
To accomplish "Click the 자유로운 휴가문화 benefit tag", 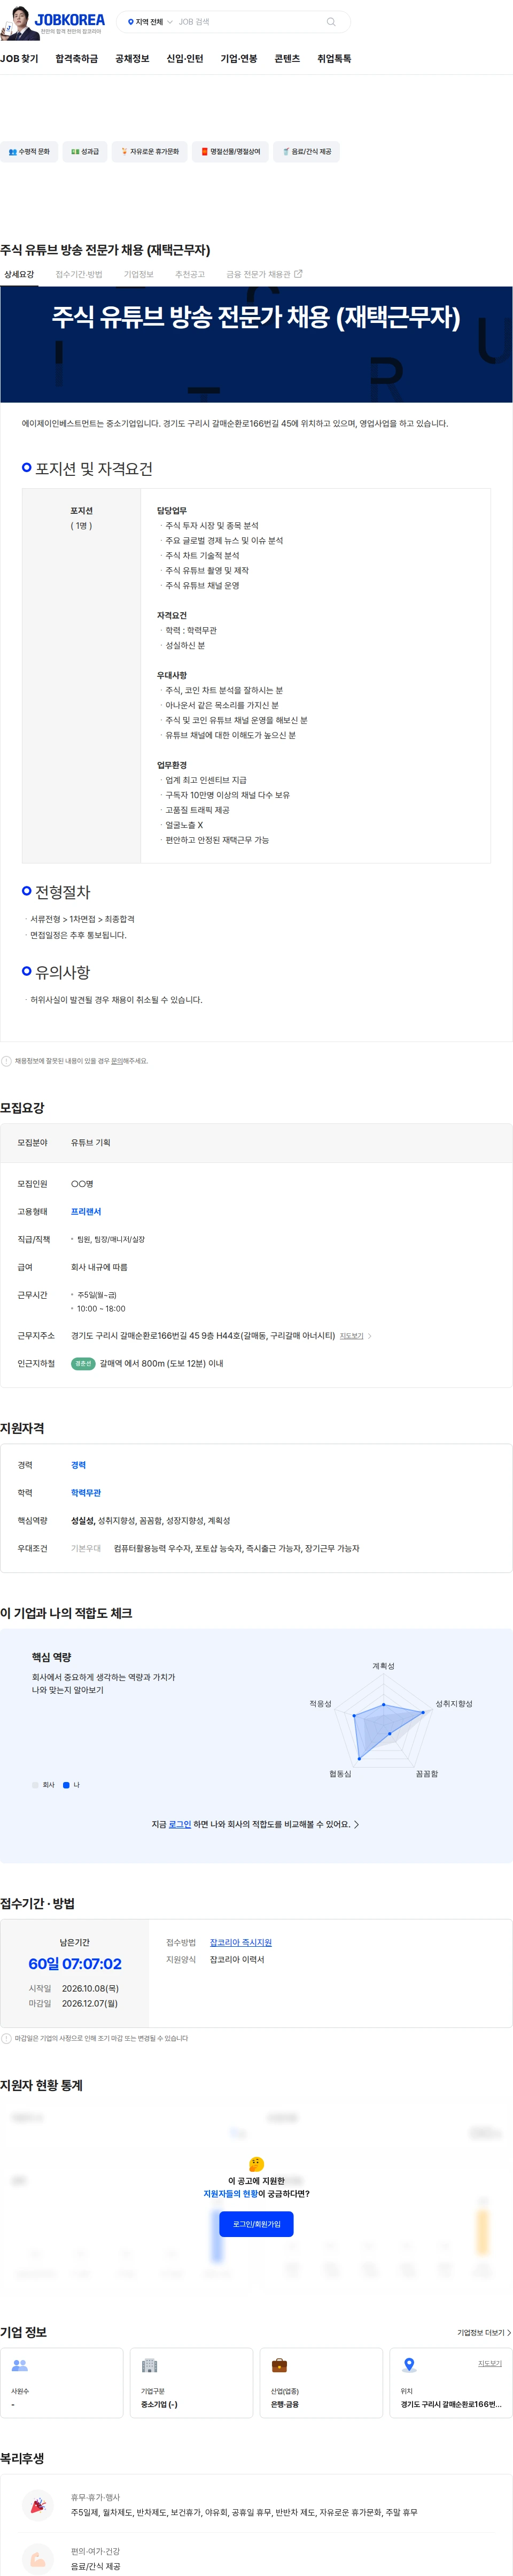I will coord(150,152).
